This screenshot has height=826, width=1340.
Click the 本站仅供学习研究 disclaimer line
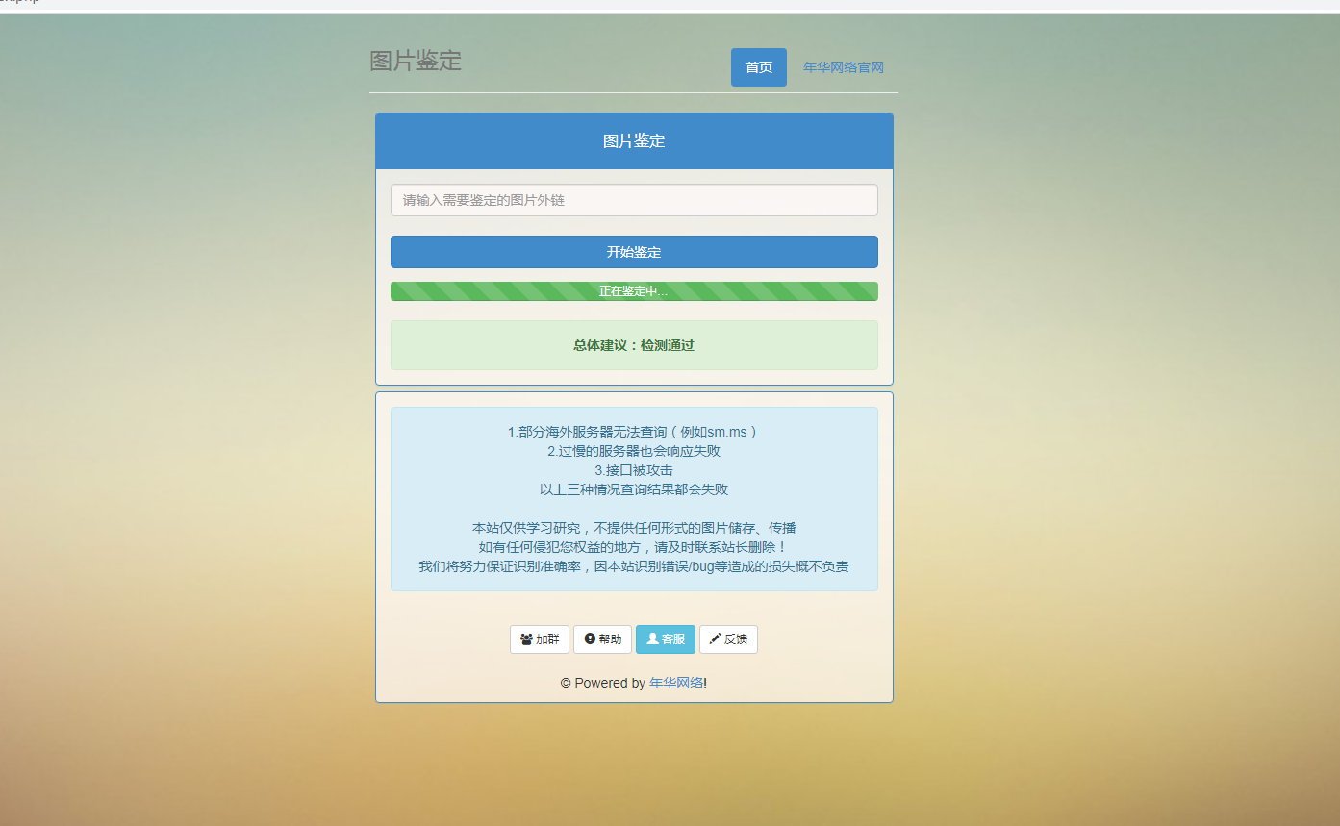[634, 528]
